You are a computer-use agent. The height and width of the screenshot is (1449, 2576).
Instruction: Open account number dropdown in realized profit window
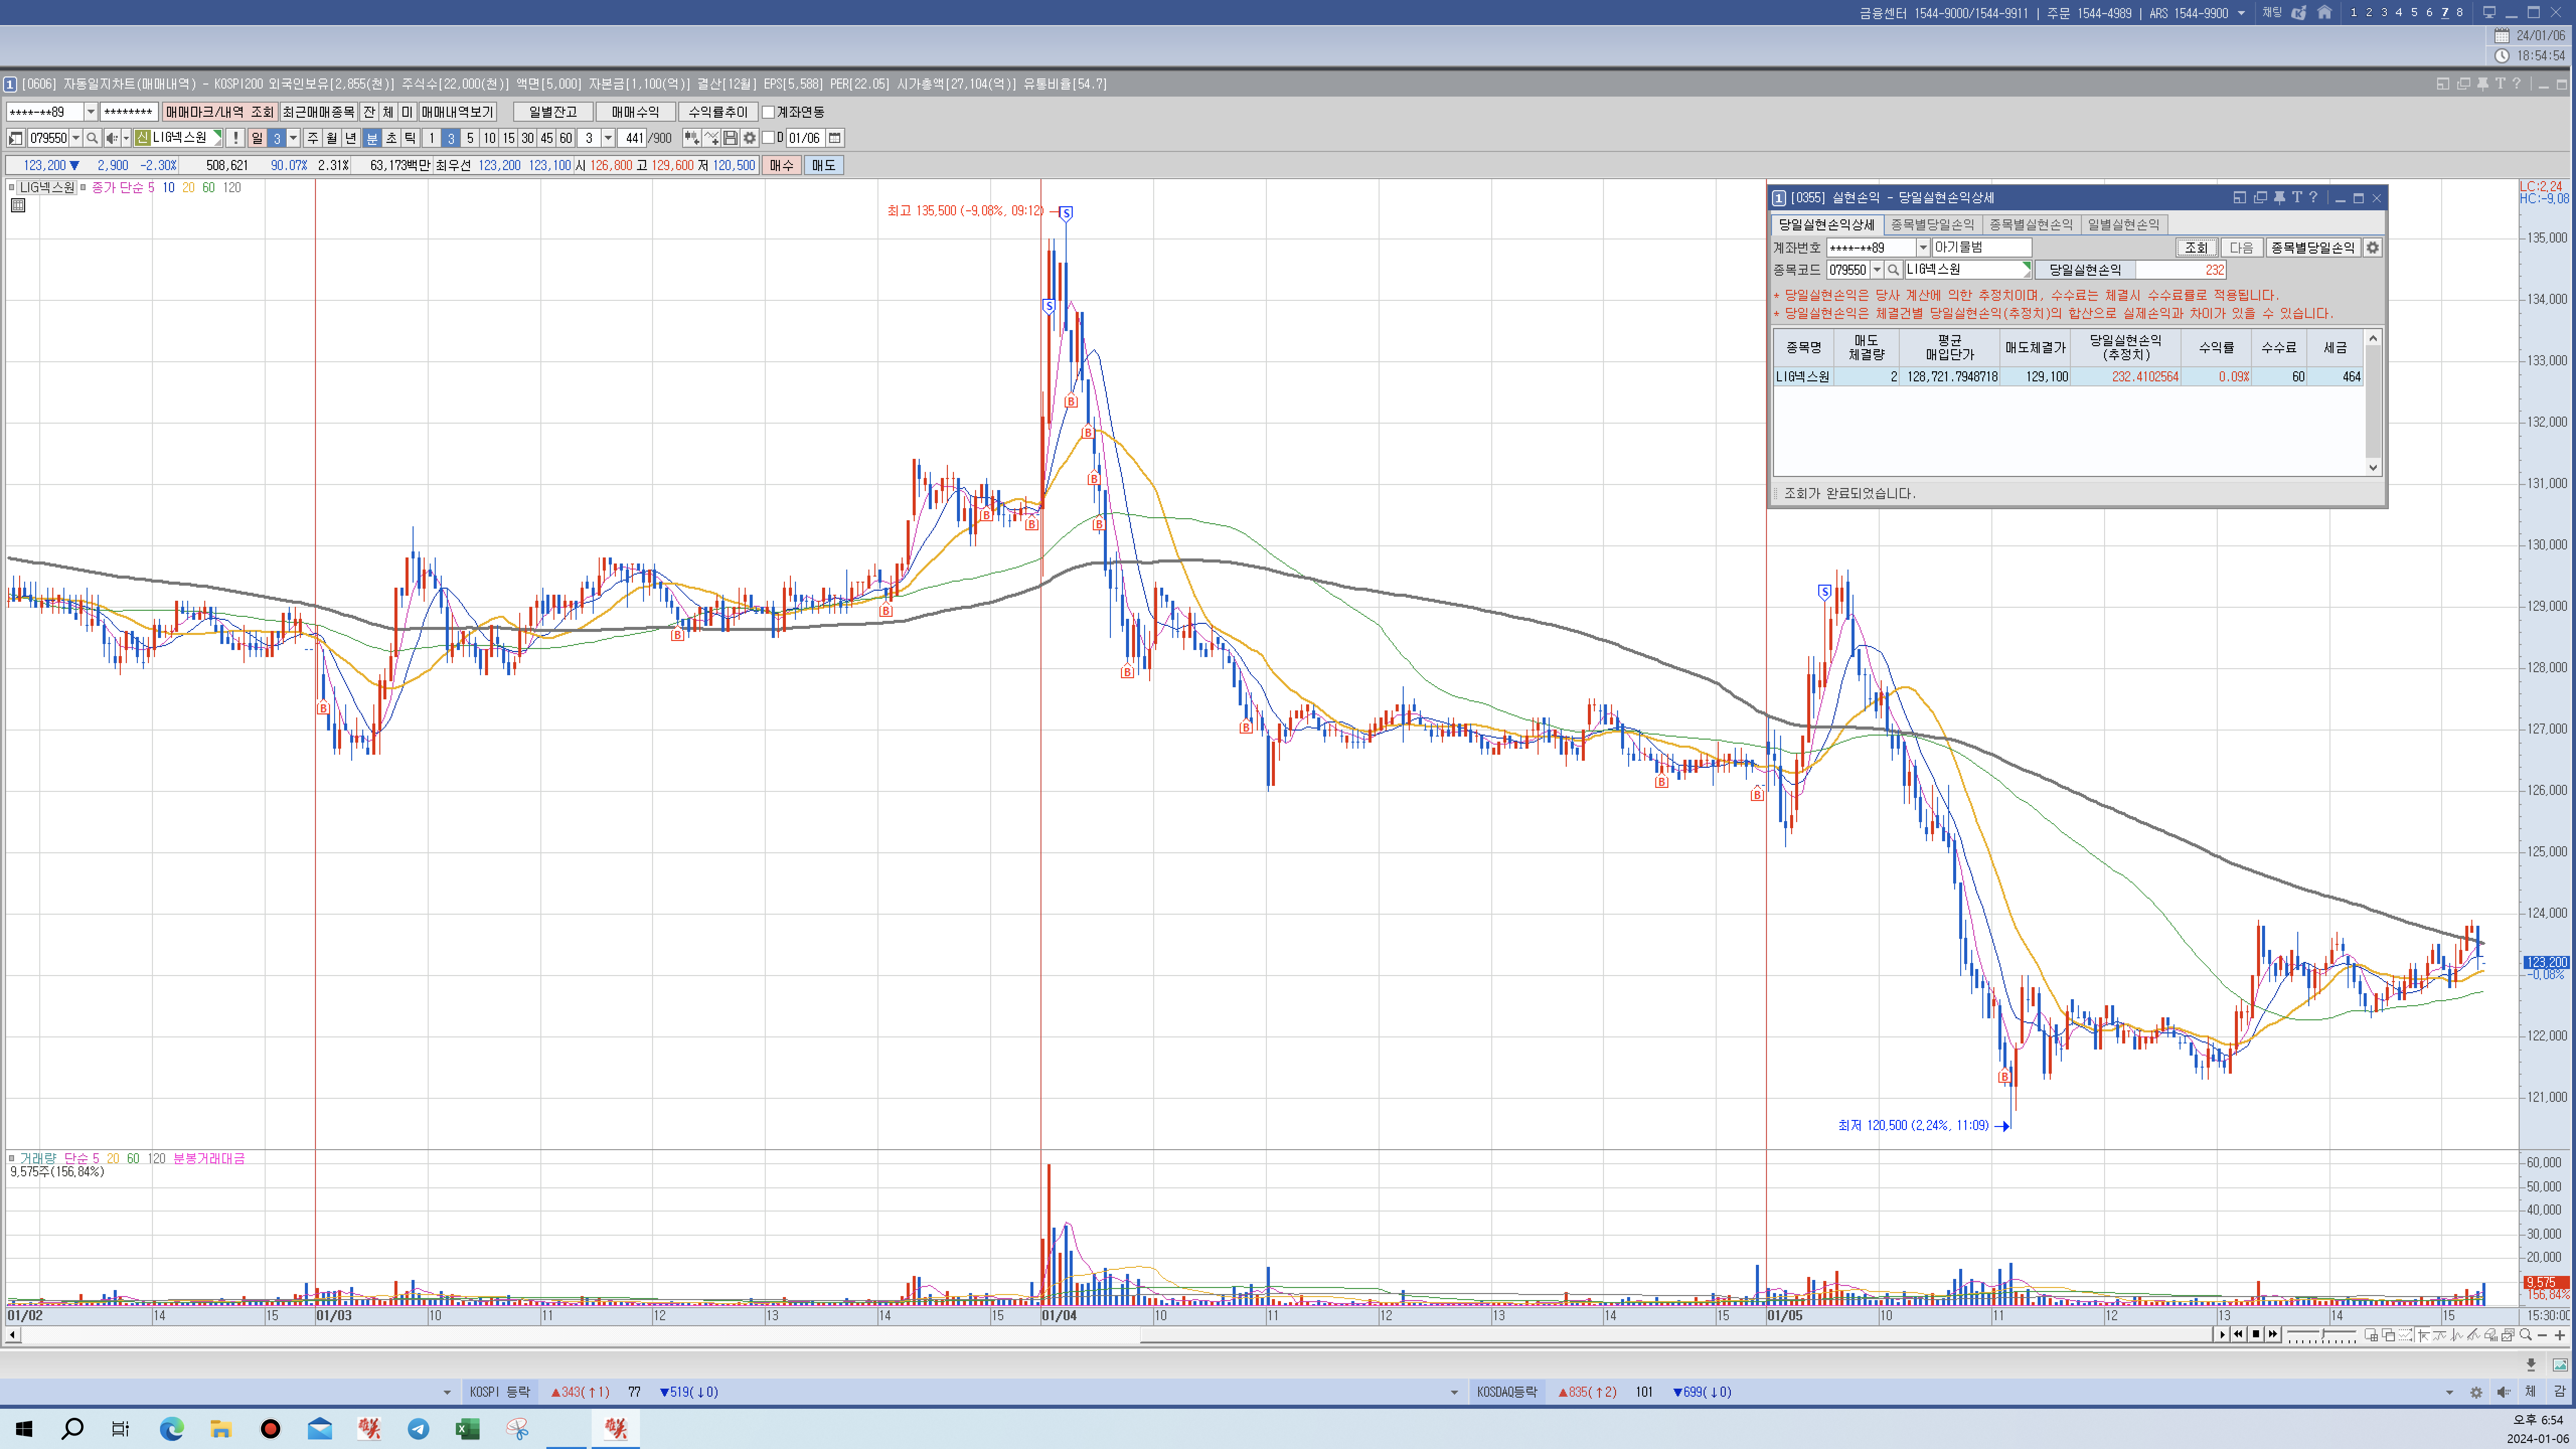[1922, 247]
